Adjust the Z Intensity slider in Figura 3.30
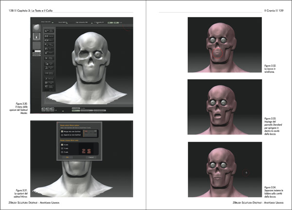 tap(99, 22)
